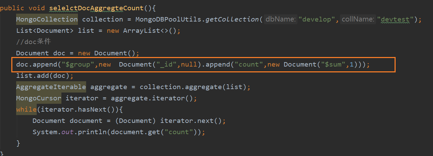This screenshot has height=156, width=433.
Task: Click the MongoCursor type name
Action: (39, 98)
